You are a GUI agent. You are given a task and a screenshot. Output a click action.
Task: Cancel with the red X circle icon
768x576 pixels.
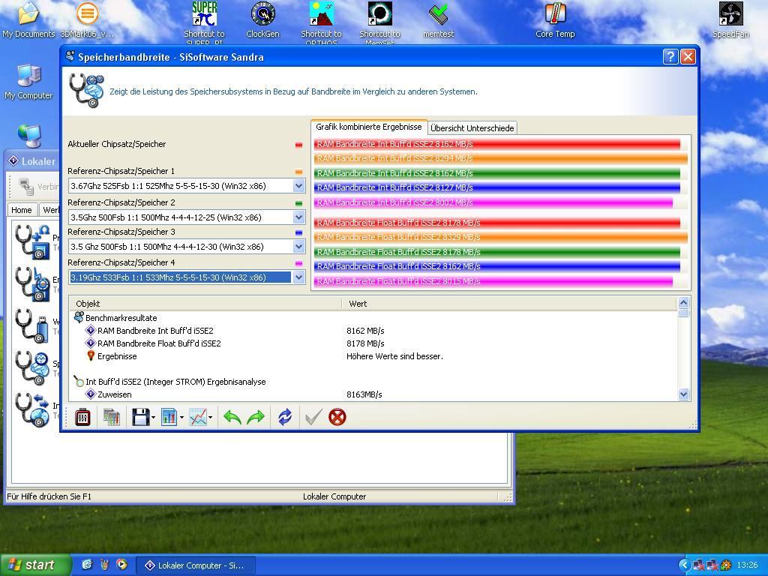337,417
